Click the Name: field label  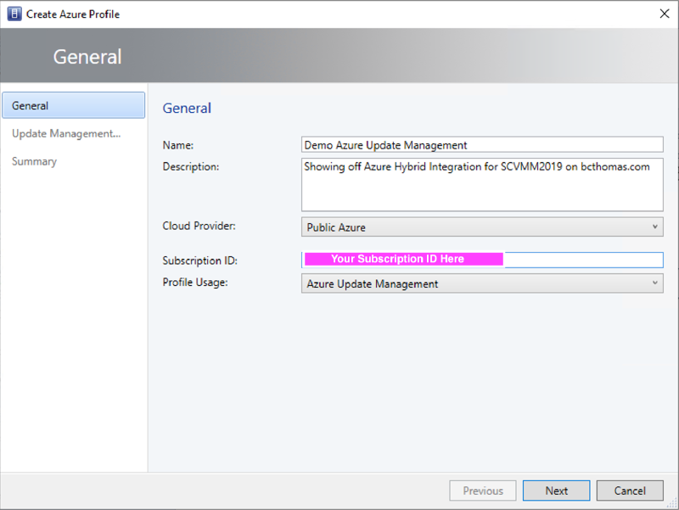[178, 145]
